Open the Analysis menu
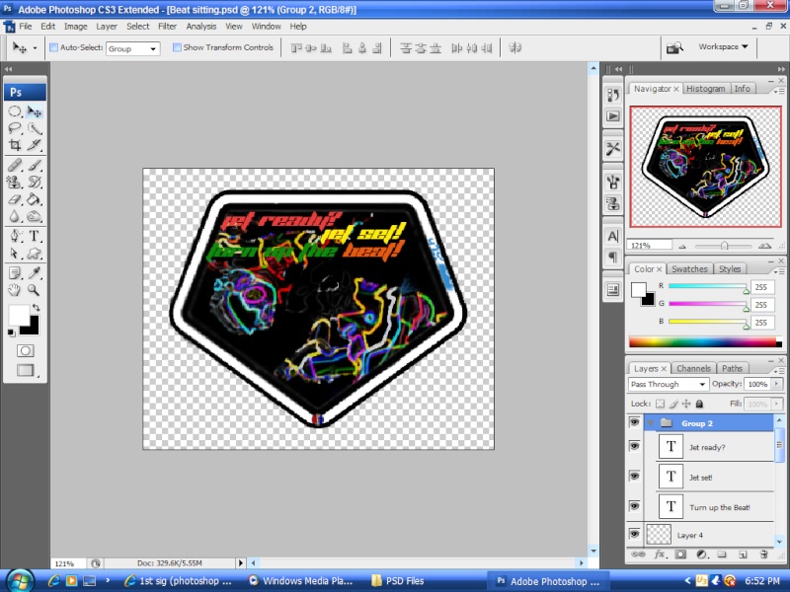The width and height of the screenshot is (790, 592). pyautogui.click(x=201, y=27)
